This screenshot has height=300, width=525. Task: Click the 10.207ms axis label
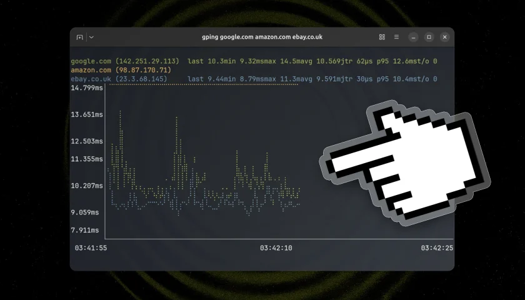(x=87, y=186)
